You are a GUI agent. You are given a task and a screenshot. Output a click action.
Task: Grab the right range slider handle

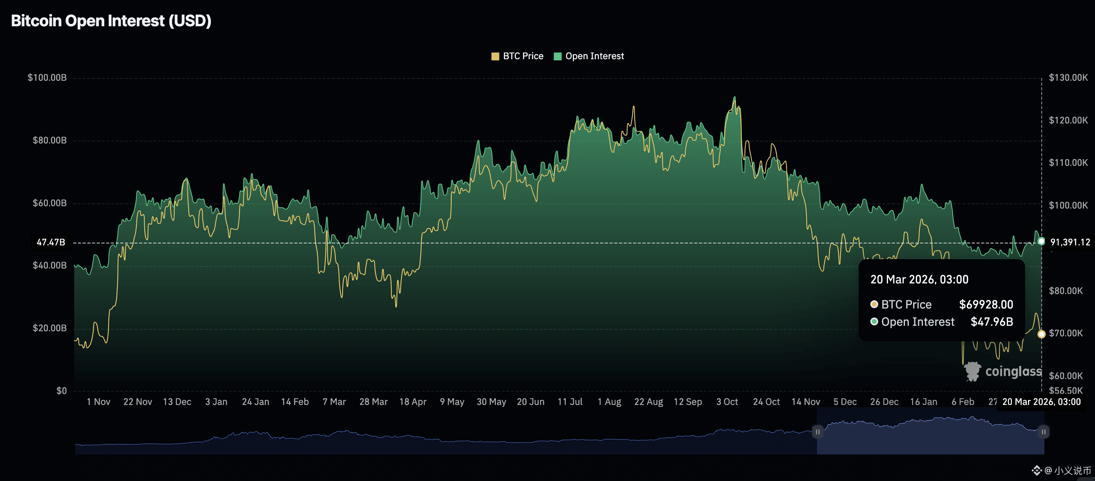point(1043,432)
